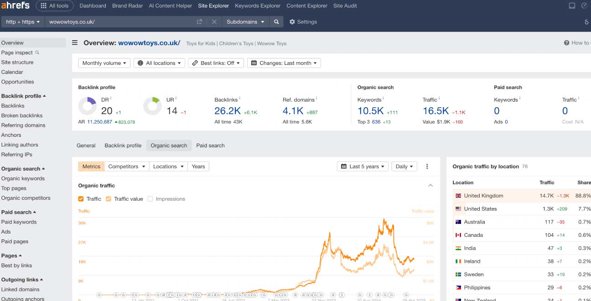Viewport: 591px width, 301px height.
Task: Clear the URL with the X icon
Action: pyautogui.click(x=214, y=22)
